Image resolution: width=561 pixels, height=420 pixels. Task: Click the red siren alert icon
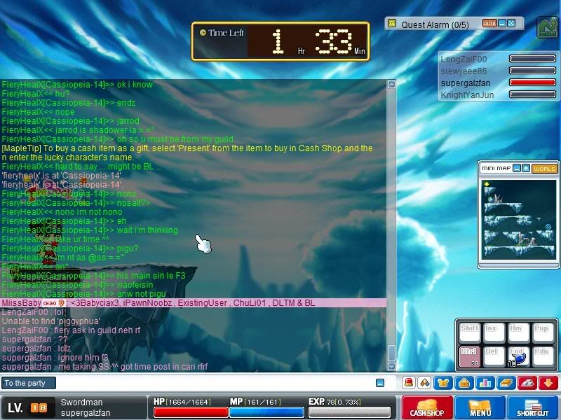click(407, 383)
